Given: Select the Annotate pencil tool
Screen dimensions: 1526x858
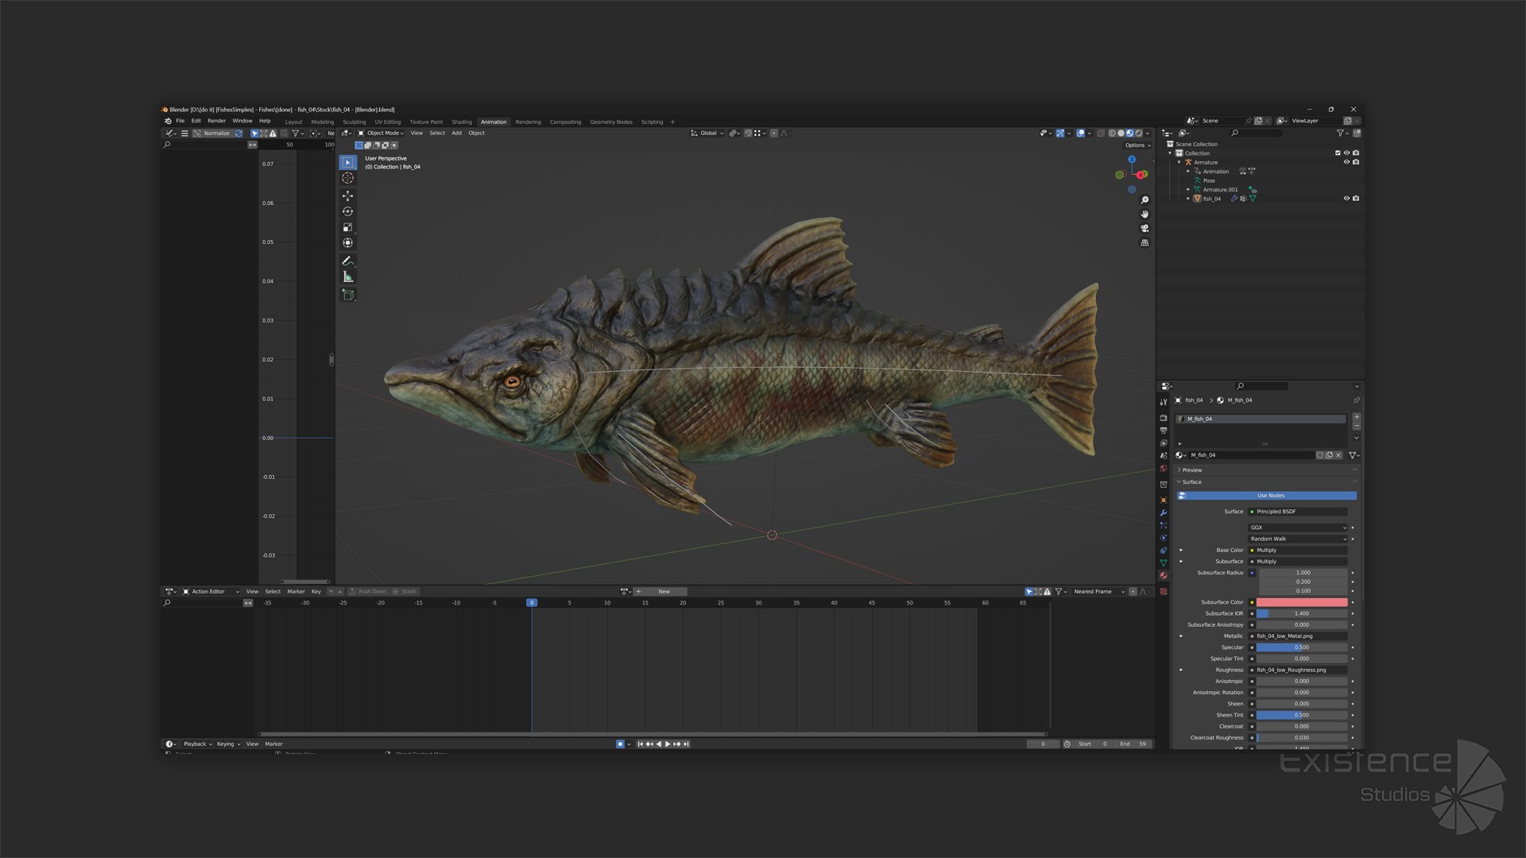Looking at the screenshot, I should [347, 261].
